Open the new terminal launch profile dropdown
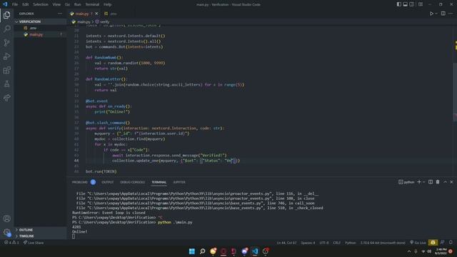 pyautogui.click(x=423, y=182)
